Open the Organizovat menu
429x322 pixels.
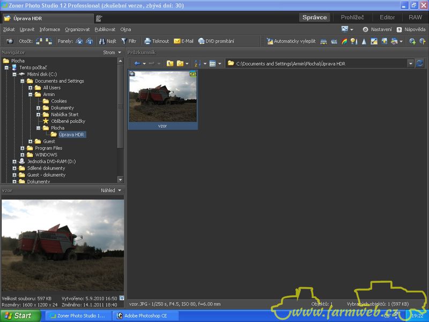click(x=77, y=30)
